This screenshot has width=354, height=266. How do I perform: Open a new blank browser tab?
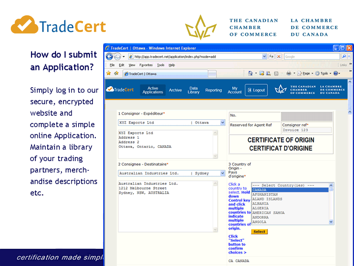212,74
